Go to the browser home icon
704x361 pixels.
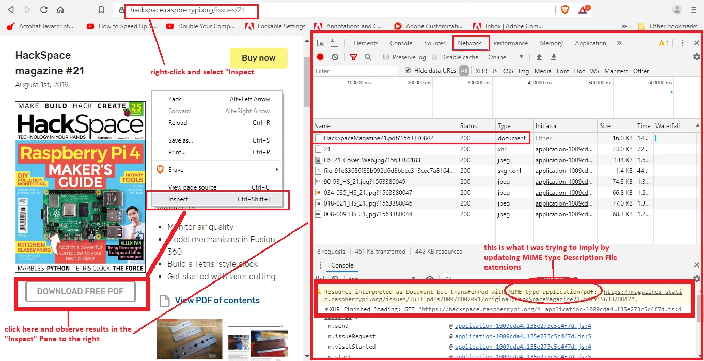click(60, 10)
